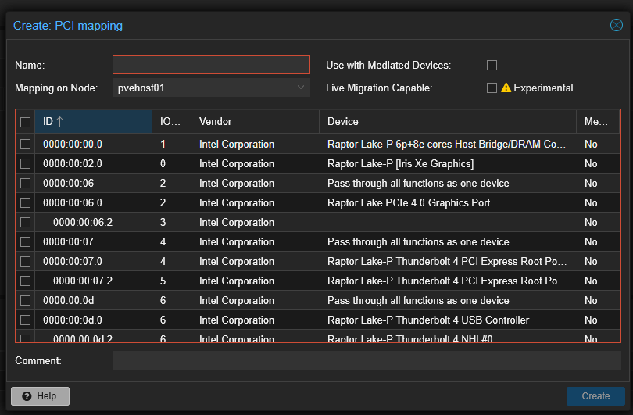This screenshot has height=415, width=633.
Task: Click the Create button
Action: tap(595, 396)
